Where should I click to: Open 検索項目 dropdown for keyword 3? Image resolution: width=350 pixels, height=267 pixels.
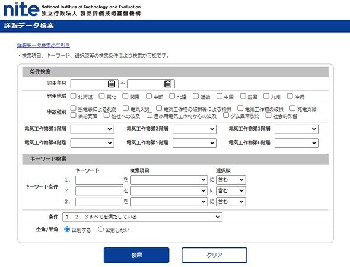(168, 202)
